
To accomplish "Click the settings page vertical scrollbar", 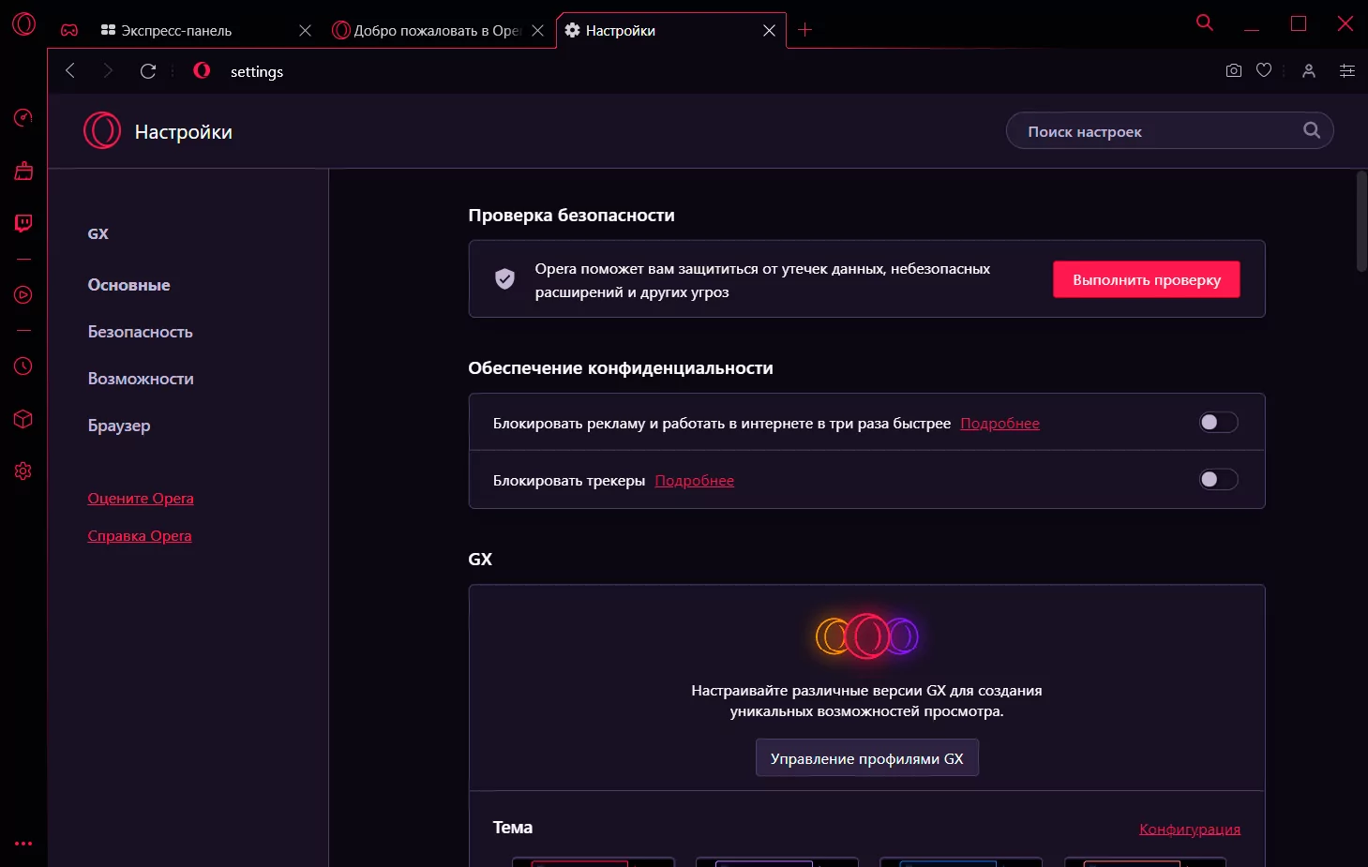I will pyautogui.click(x=1361, y=221).
